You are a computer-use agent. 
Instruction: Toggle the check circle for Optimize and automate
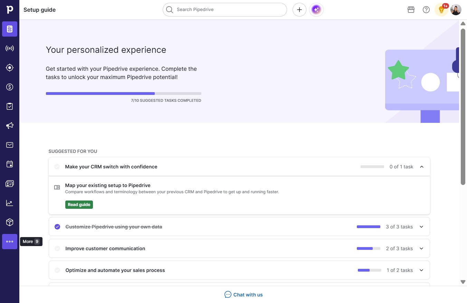[57, 270]
